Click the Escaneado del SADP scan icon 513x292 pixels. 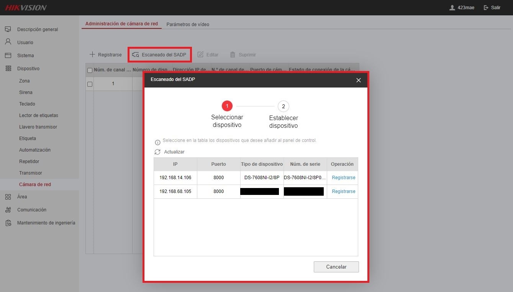coord(135,55)
